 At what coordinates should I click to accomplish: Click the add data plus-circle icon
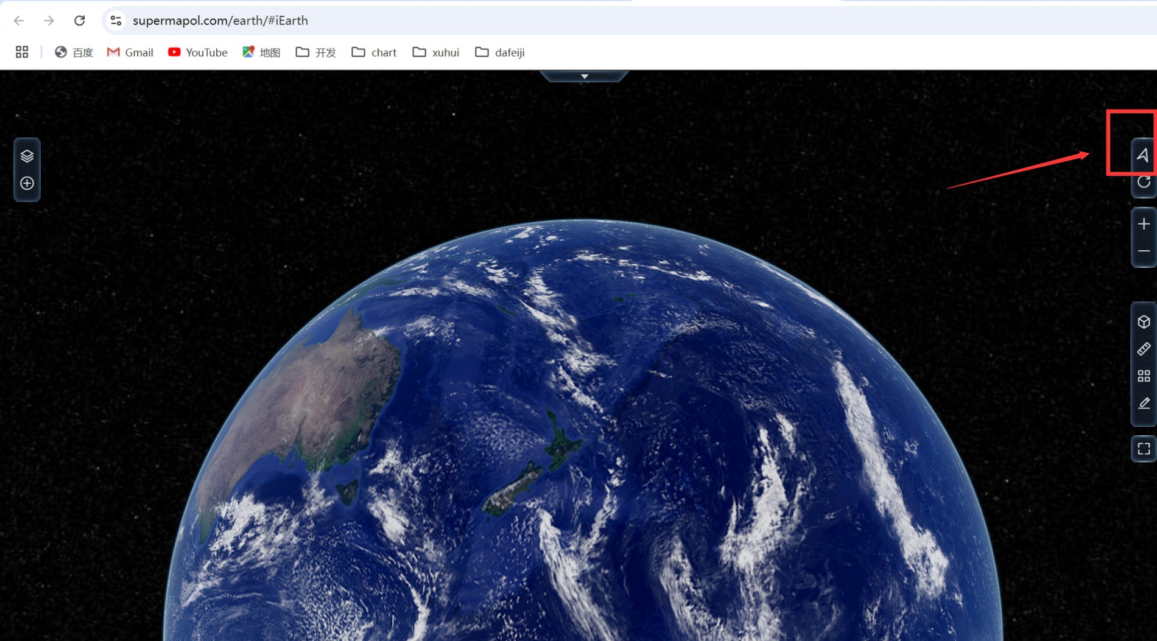click(x=27, y=183)
